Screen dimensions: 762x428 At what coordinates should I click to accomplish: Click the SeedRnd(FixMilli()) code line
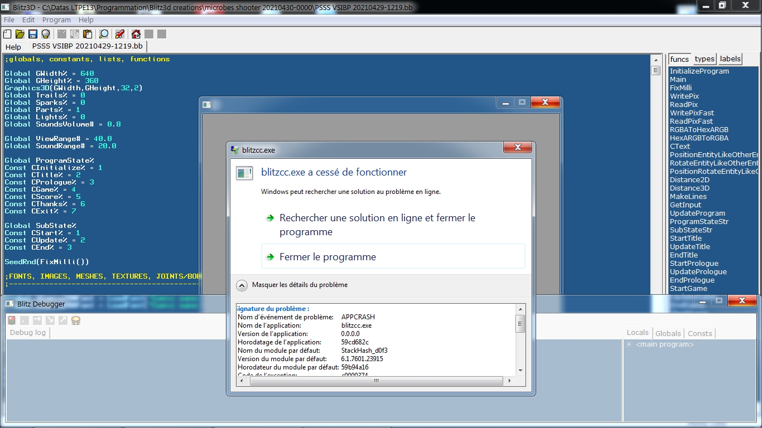(47, 262)
